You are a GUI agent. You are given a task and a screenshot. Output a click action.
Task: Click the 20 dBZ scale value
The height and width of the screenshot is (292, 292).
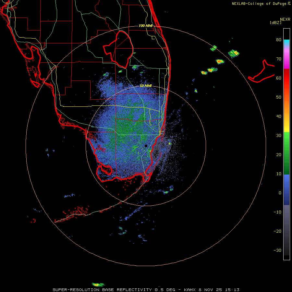click(x=279, y=155)
